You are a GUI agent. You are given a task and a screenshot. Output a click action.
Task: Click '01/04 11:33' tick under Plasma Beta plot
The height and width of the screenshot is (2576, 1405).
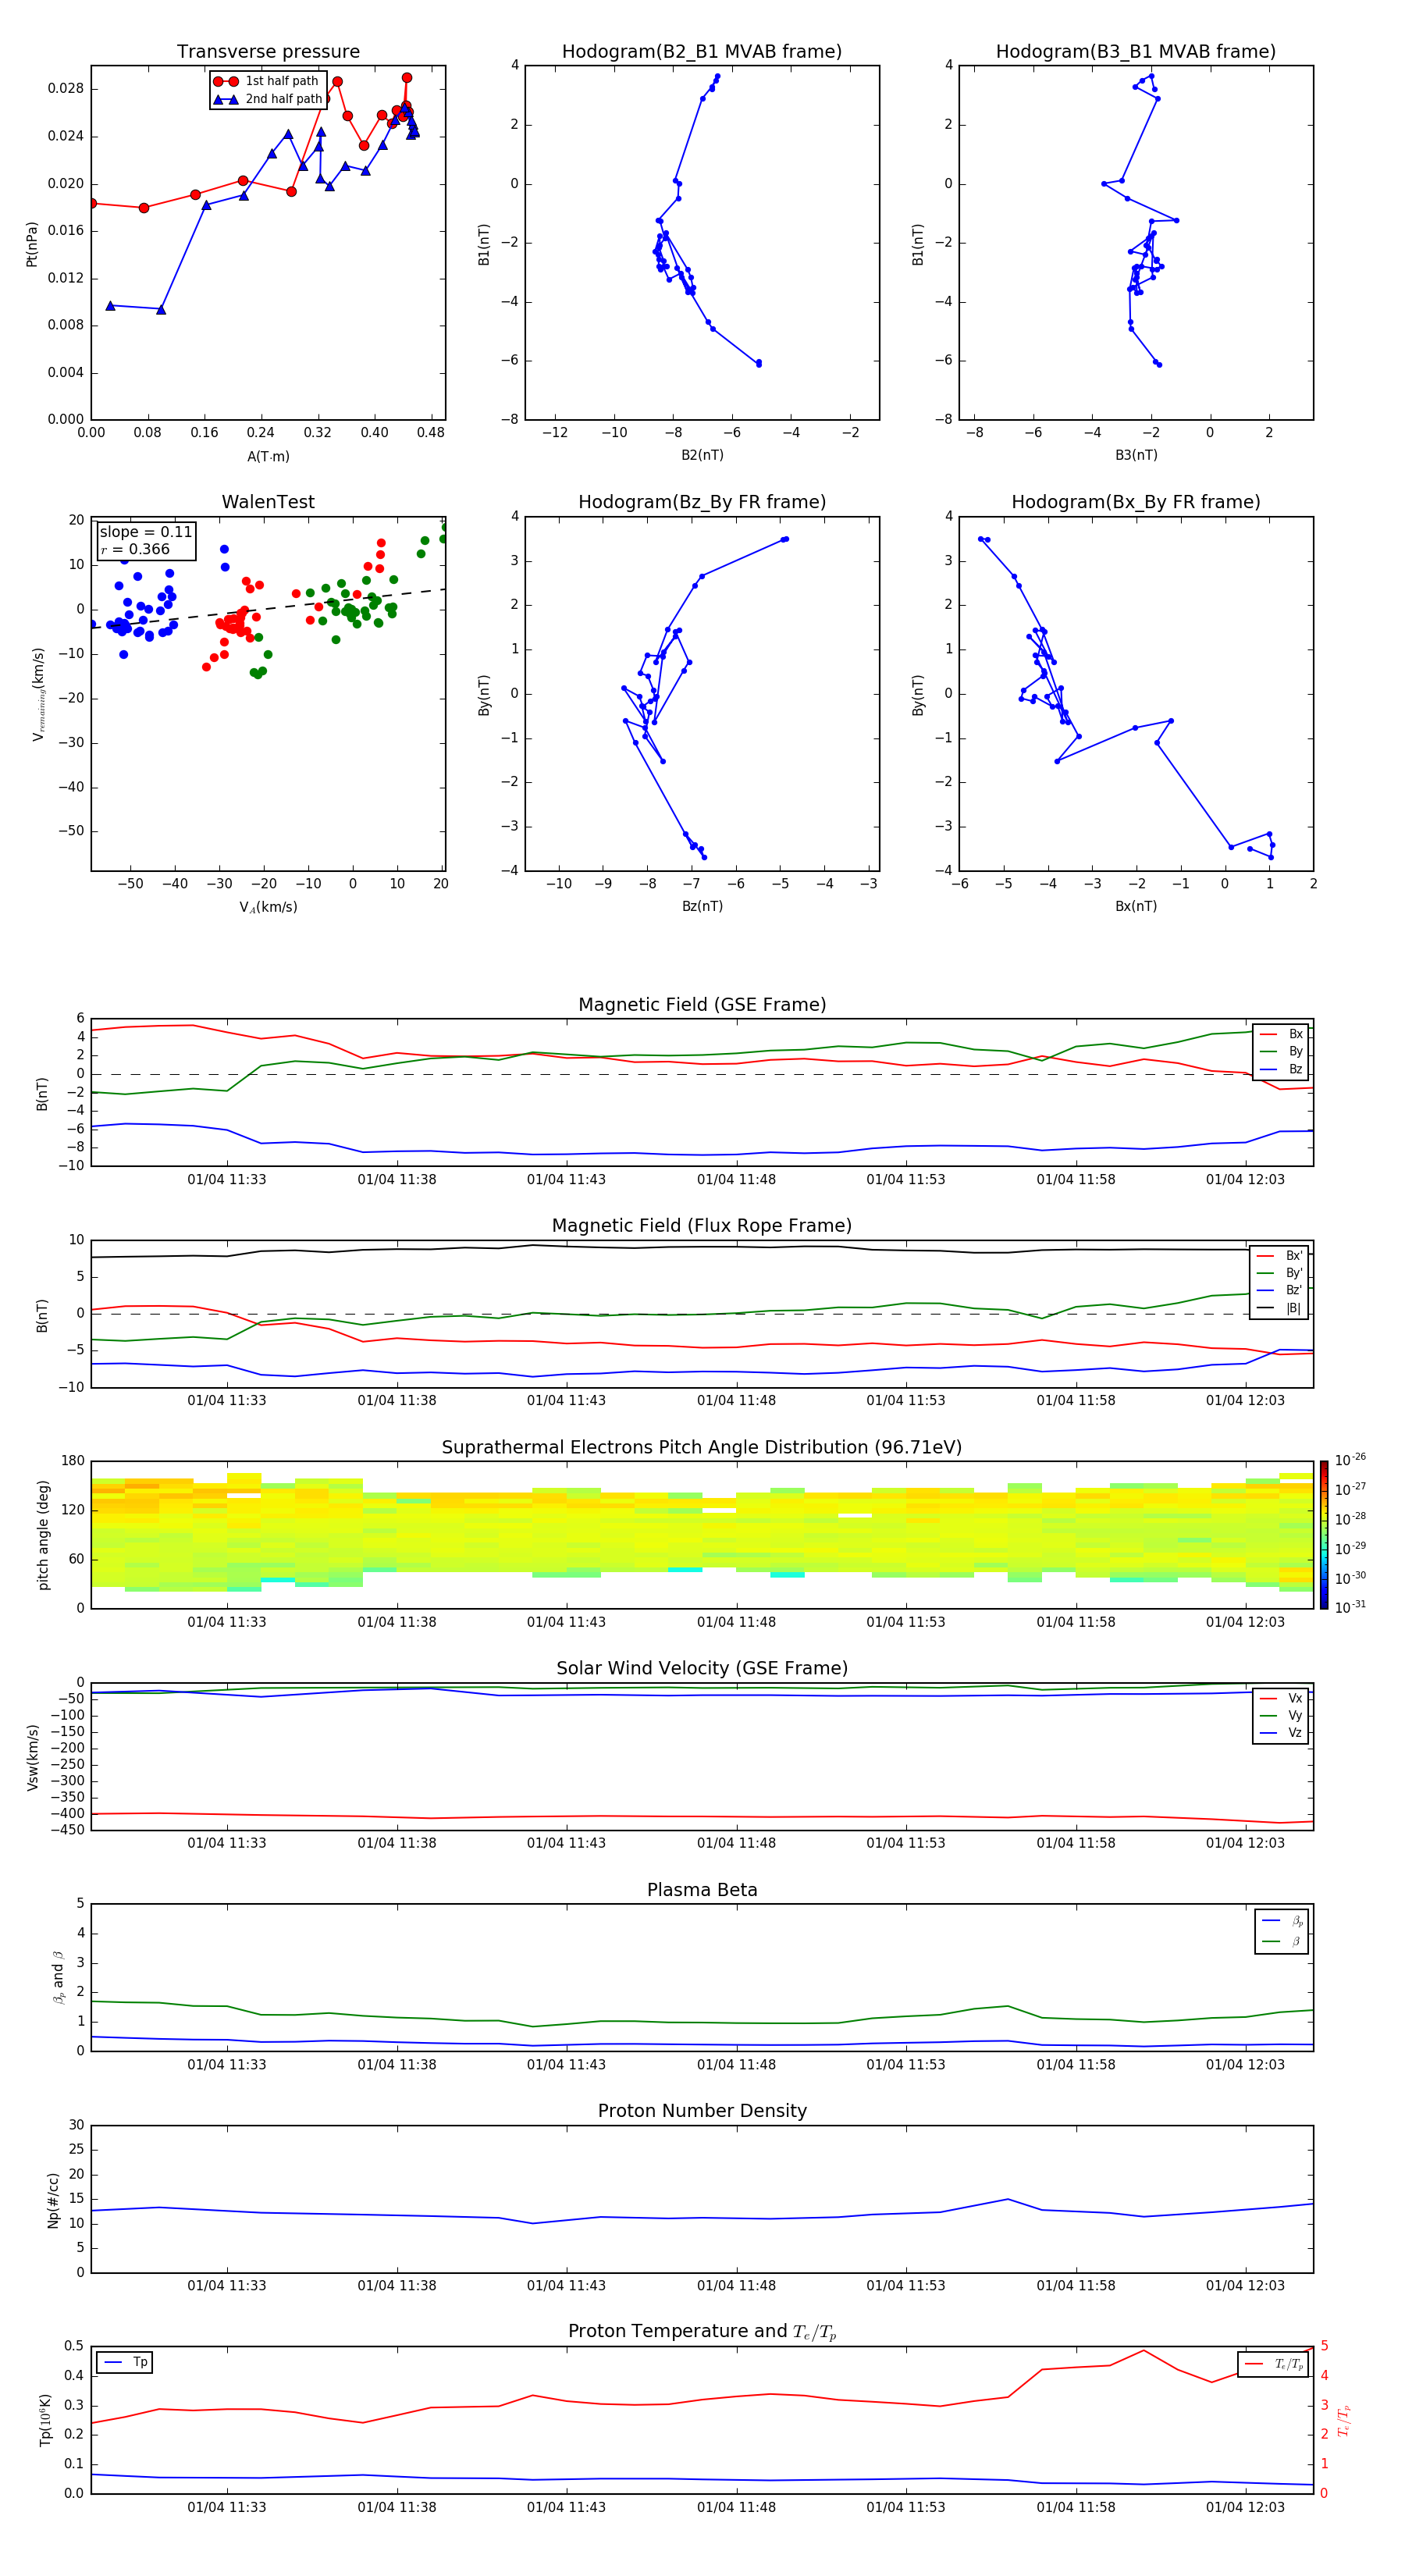tap(227, 2065)
